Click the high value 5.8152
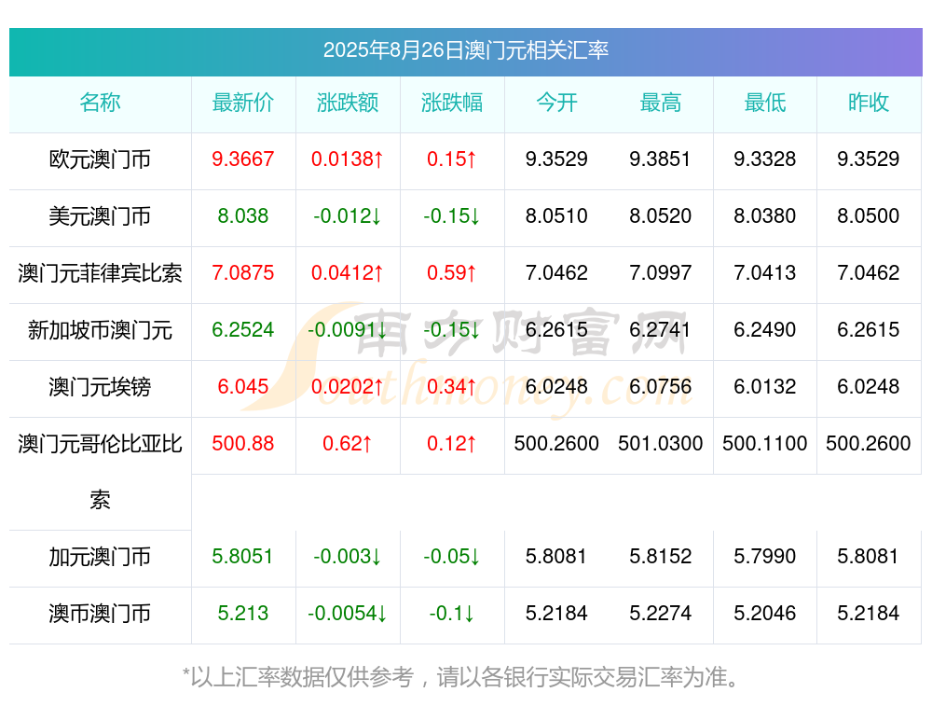Image resolution: width=932 pixels, height=706 pixels. 661,556
